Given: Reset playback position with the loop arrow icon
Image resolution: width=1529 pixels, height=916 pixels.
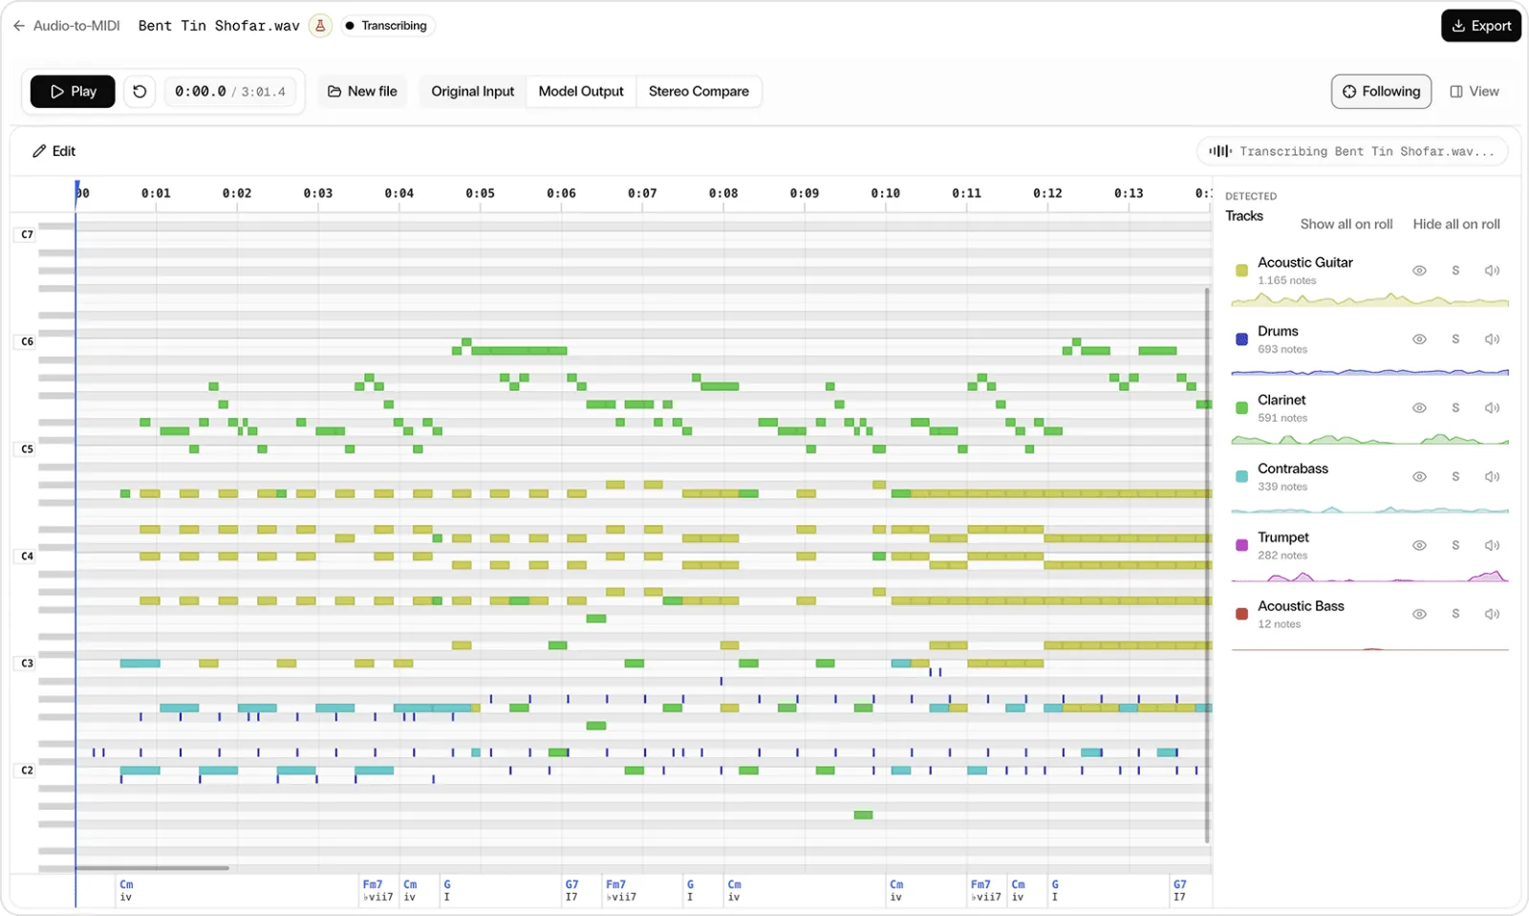Looking at the screenshot, I should 140,92.
